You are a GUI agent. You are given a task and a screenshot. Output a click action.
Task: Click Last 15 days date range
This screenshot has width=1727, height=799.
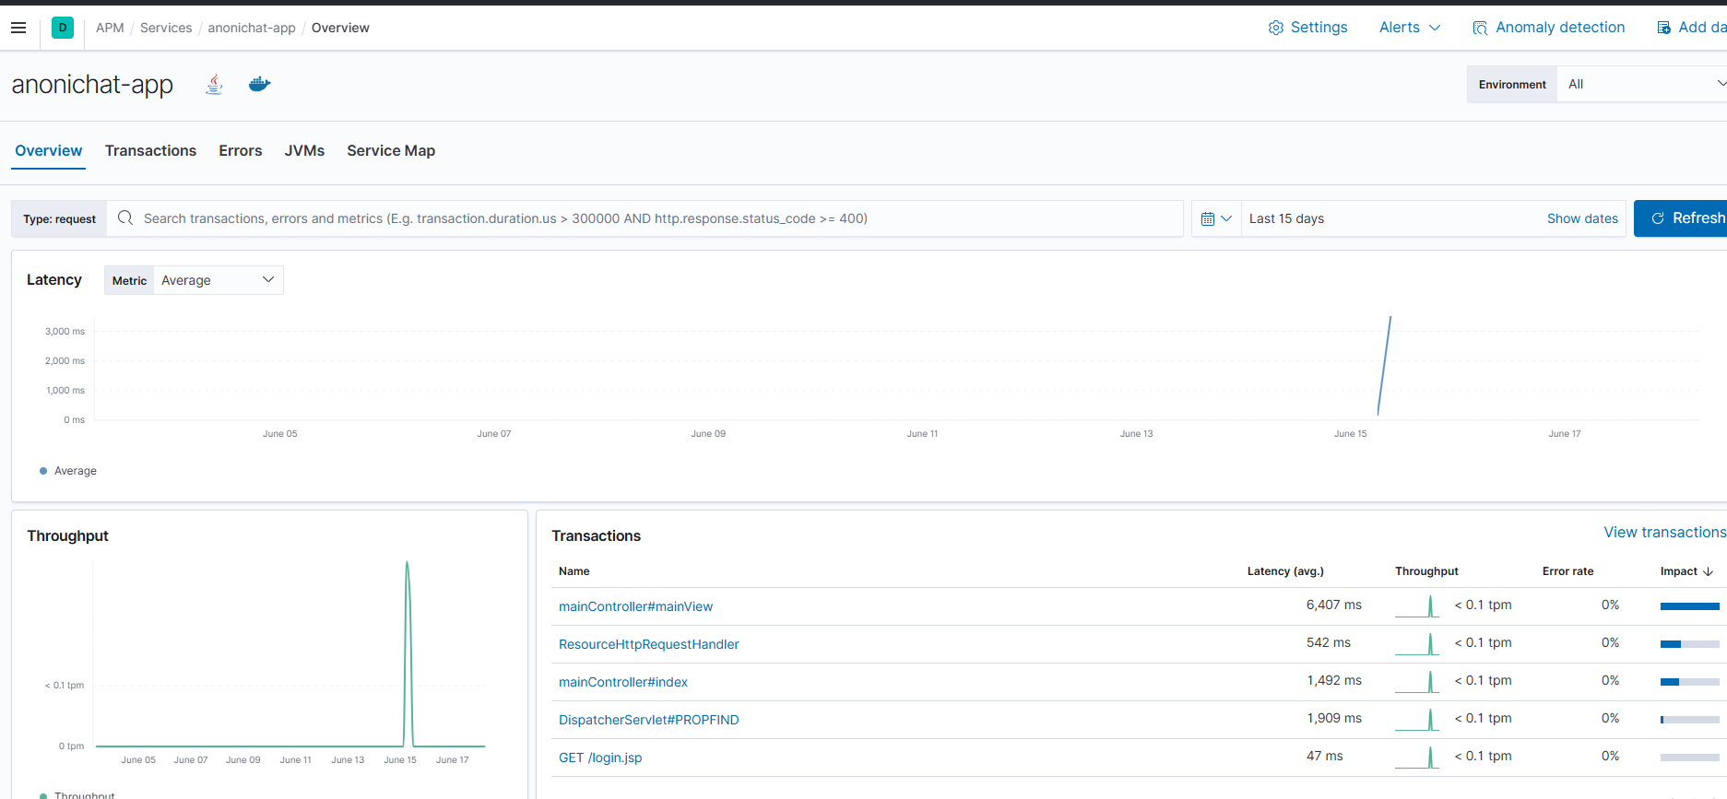click(x=1286, y=218)
